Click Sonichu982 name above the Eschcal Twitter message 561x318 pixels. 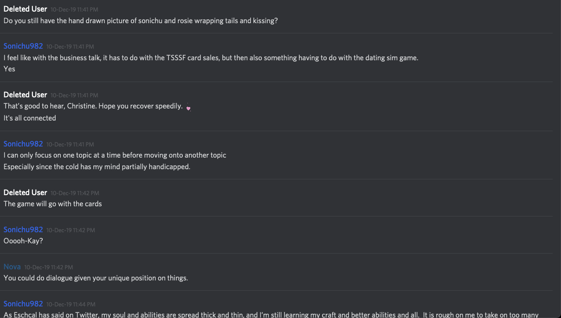tap(23, 304)
